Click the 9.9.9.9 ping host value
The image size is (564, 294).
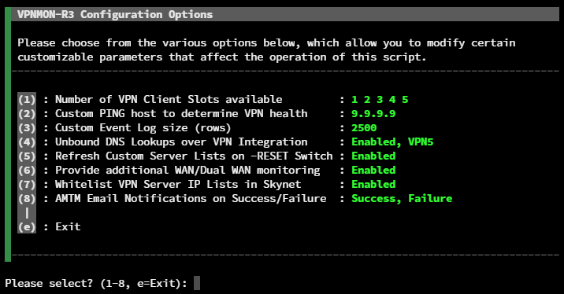pyautogui.click(x=373, y=114)
